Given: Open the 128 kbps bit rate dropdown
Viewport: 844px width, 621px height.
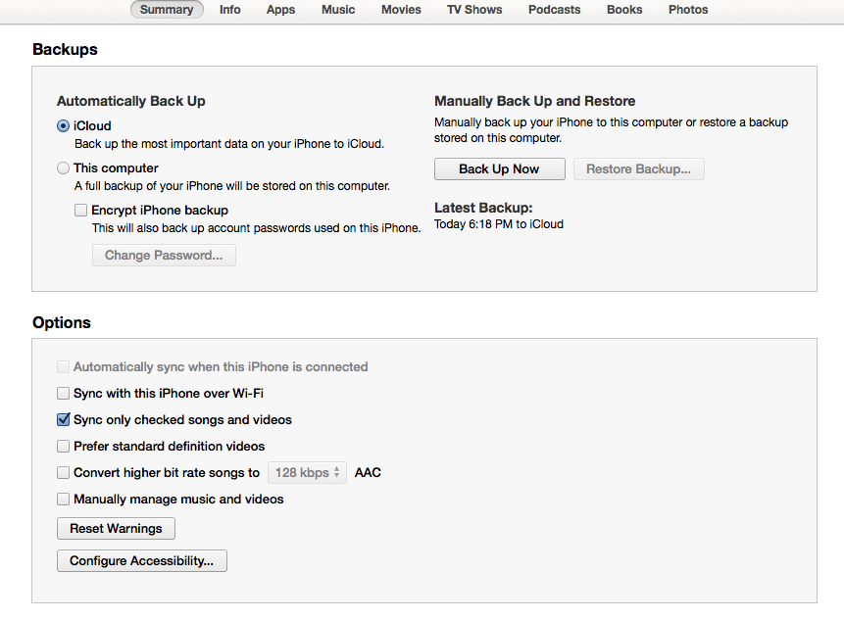Looking at the screenshot, I should 308,472.
